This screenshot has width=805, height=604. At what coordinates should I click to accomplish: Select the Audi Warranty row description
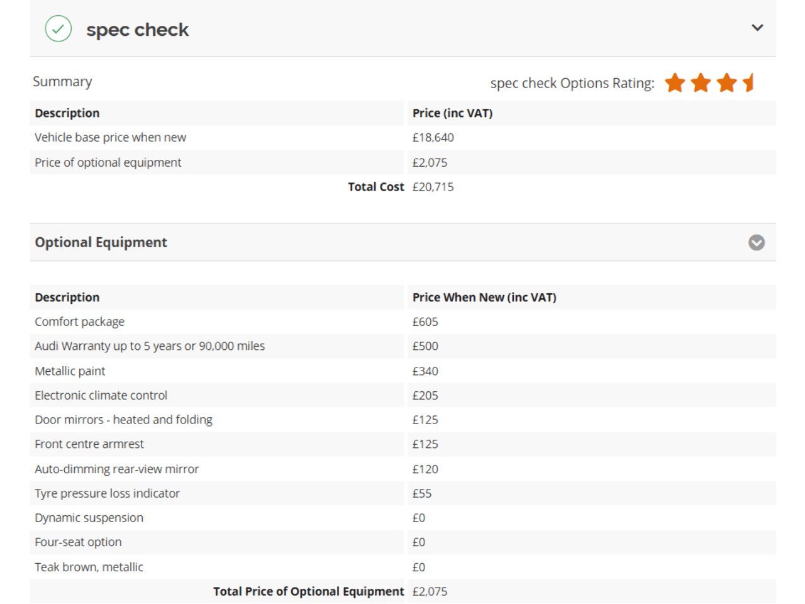pos(150,346)
